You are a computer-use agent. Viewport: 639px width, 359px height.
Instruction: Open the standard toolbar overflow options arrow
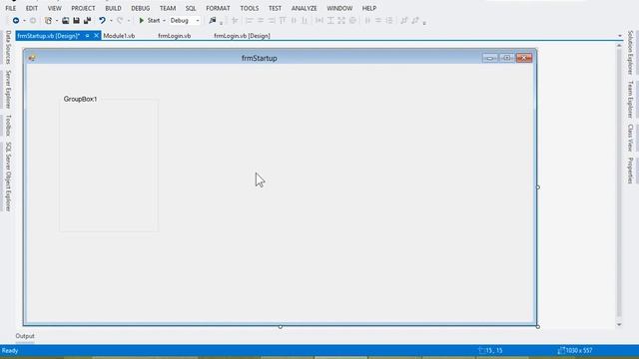pos(222,23)
